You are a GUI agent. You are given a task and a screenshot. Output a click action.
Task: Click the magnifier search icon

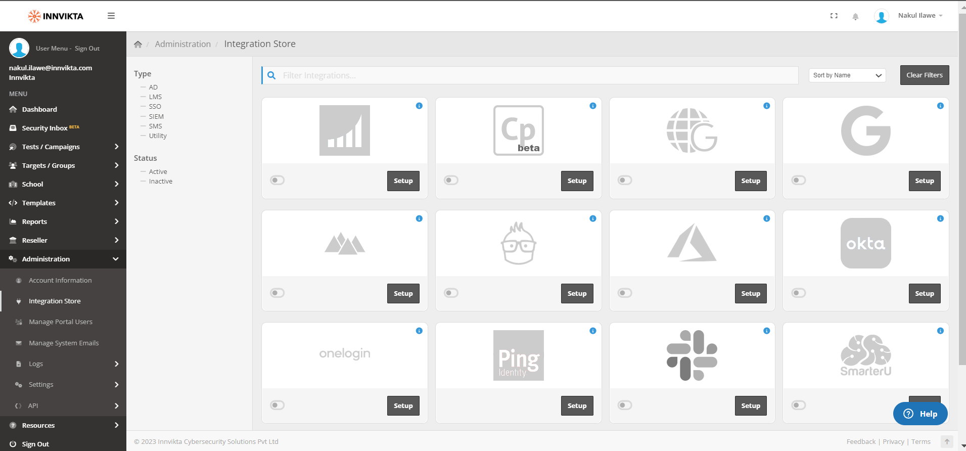point(271,75)
